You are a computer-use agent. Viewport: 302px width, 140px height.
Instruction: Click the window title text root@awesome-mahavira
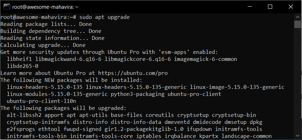(x=45, y=7)
